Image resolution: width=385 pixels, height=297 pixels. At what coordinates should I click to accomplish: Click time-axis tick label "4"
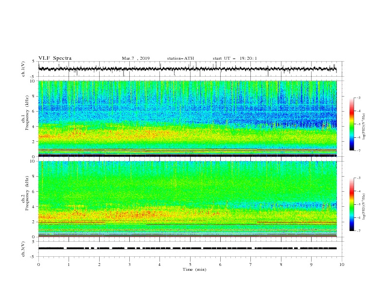[x=159, y=264]
